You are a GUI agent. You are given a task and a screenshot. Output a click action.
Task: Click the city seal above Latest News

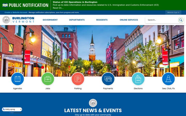93,103
